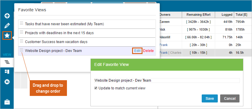
Task: Click the Remaining Effort column header
Action: pos(198,15)
